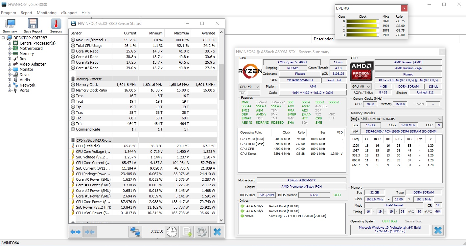Click the Sensor column header
466x246 pixels.
point(90,33)
